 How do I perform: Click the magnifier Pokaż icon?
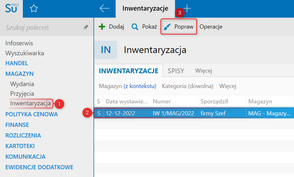[135, 27]
